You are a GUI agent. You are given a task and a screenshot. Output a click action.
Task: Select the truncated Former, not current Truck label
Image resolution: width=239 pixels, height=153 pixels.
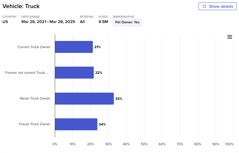(27, 73)
